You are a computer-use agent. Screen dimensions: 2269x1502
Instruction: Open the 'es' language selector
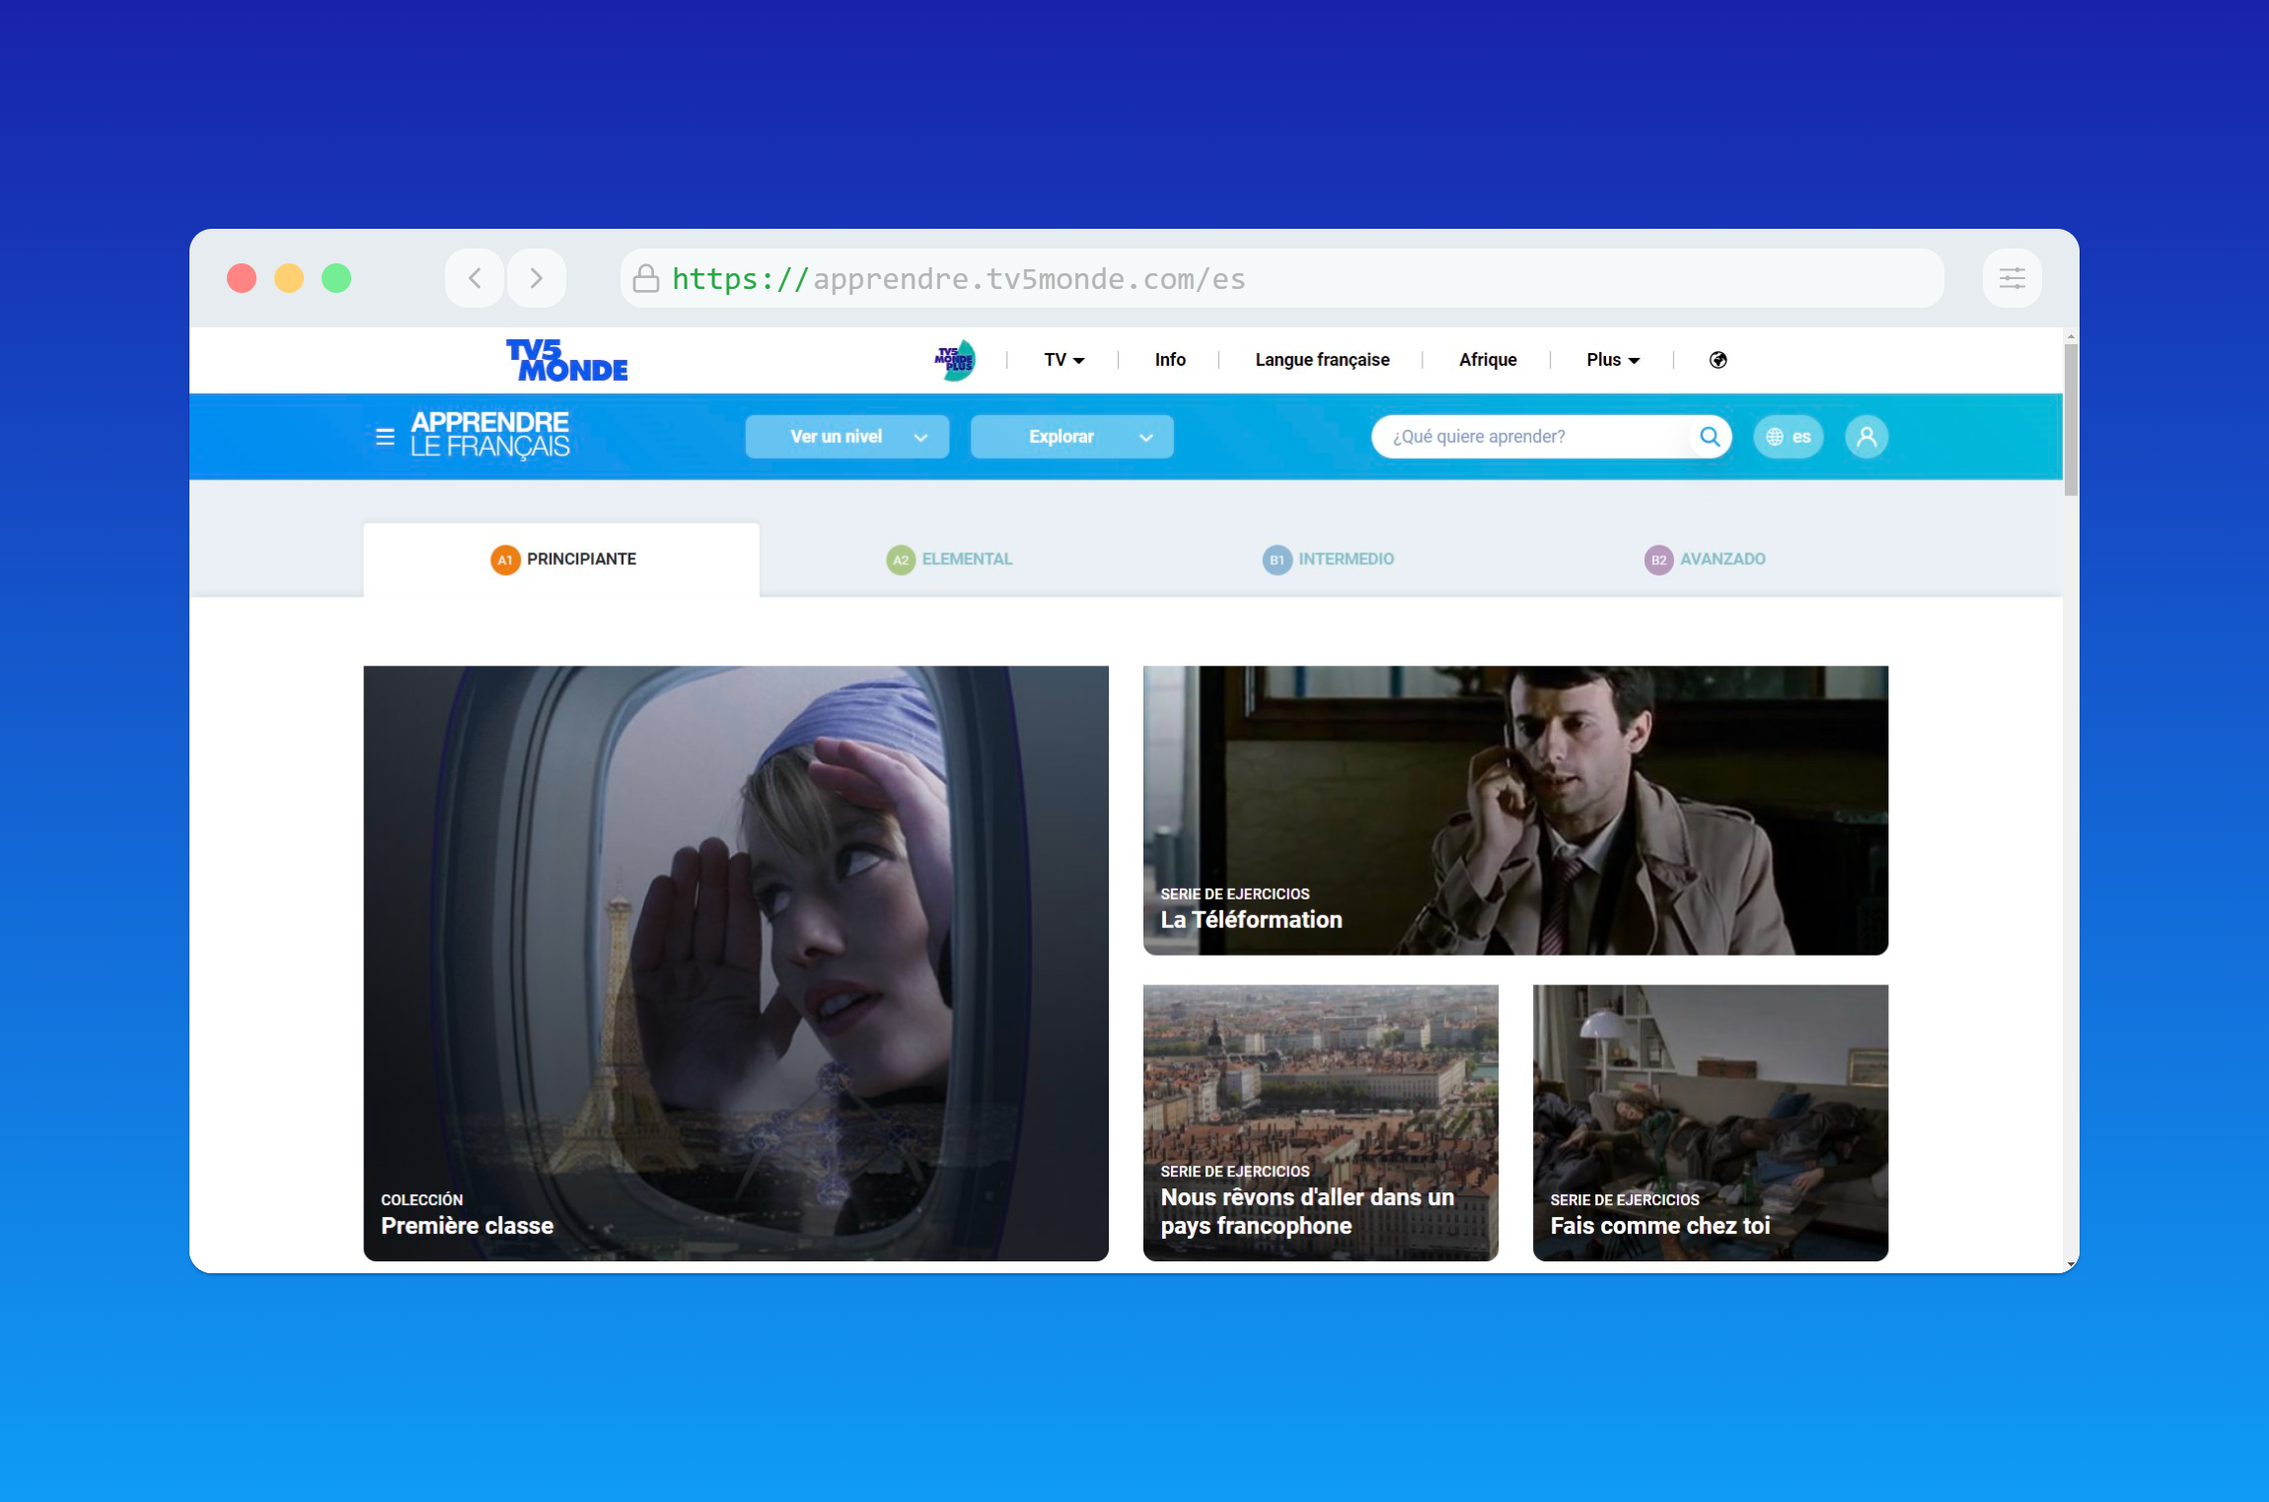click(1788, 437)
